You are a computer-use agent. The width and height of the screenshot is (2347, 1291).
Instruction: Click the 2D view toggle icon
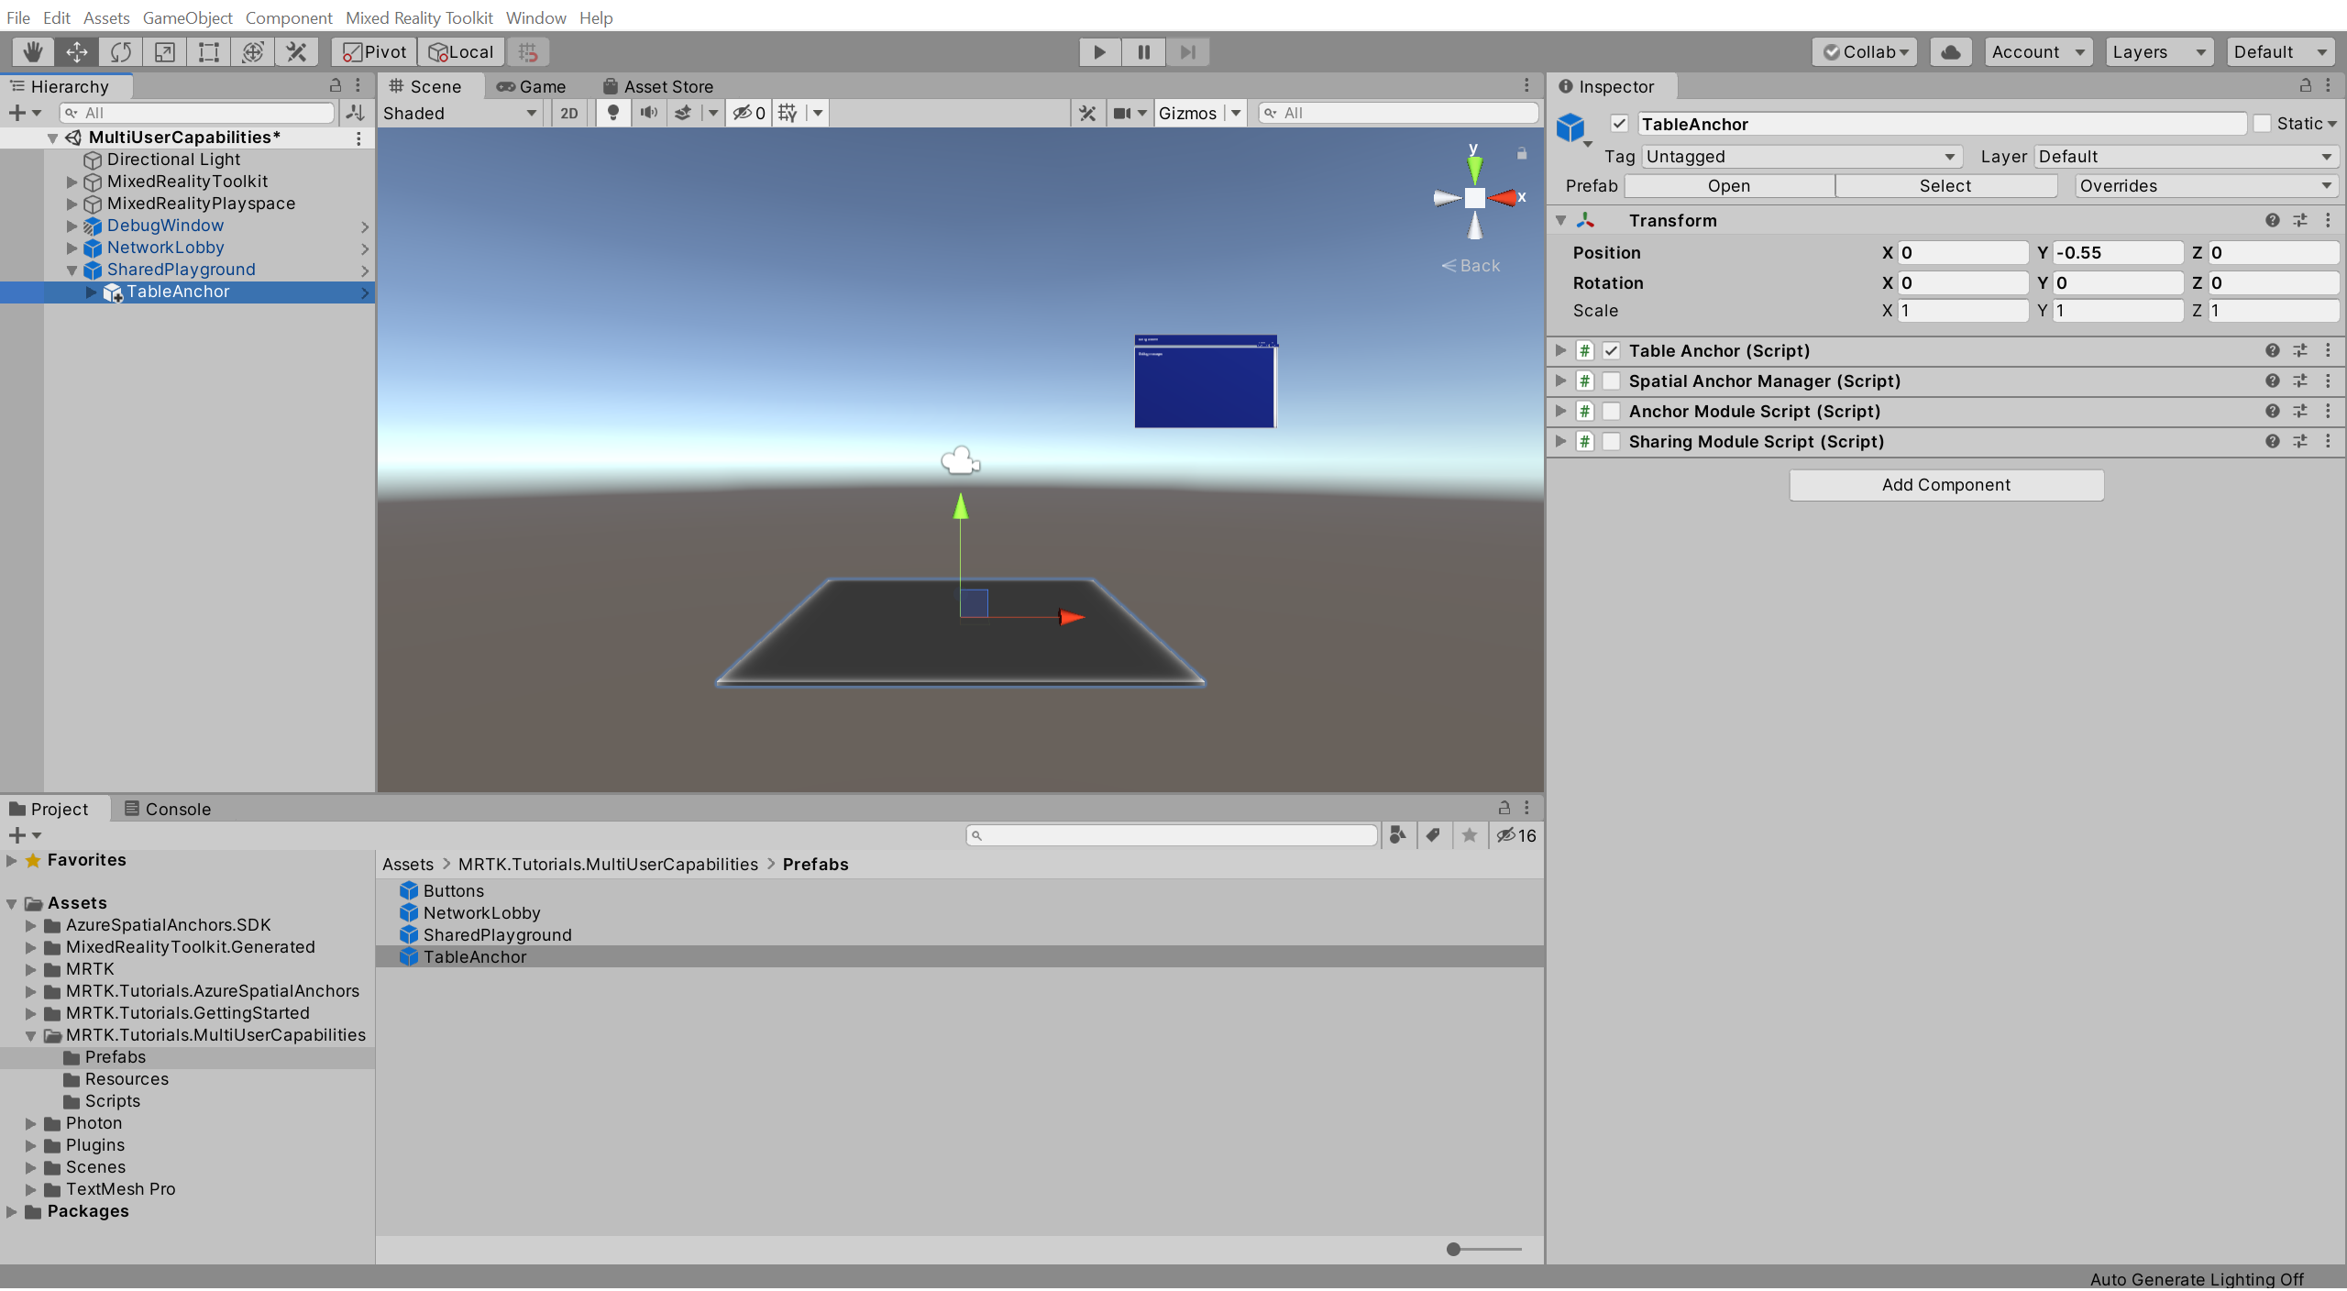coord(566,111)
